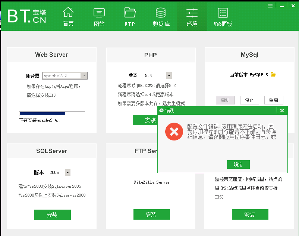Click the MySql 启动 start button
The width and height of the screenshot is (299, 236).
(225, 100)
